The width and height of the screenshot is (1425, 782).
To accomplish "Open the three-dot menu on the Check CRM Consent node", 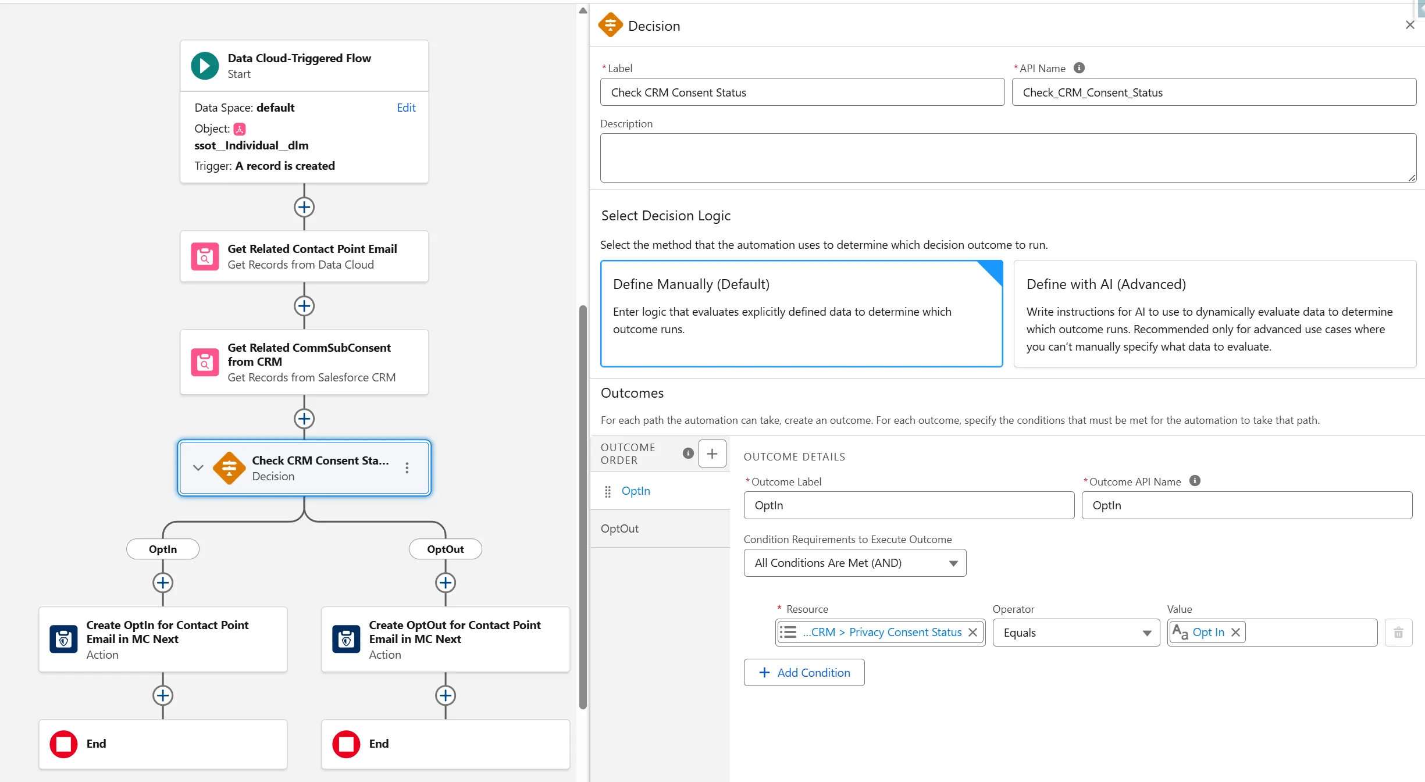I will [x=407, y=468].
